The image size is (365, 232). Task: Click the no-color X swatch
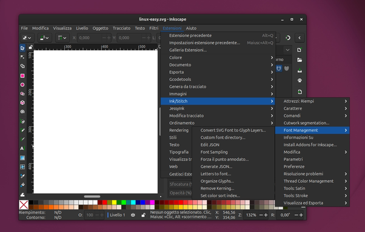click(24, 205)
